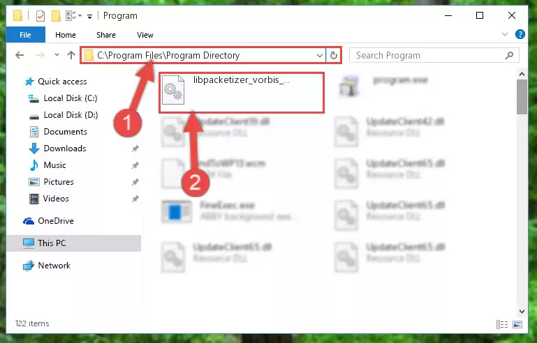
Task: Select the FineExec.exe file icon
Action: [x=176, y=212]
